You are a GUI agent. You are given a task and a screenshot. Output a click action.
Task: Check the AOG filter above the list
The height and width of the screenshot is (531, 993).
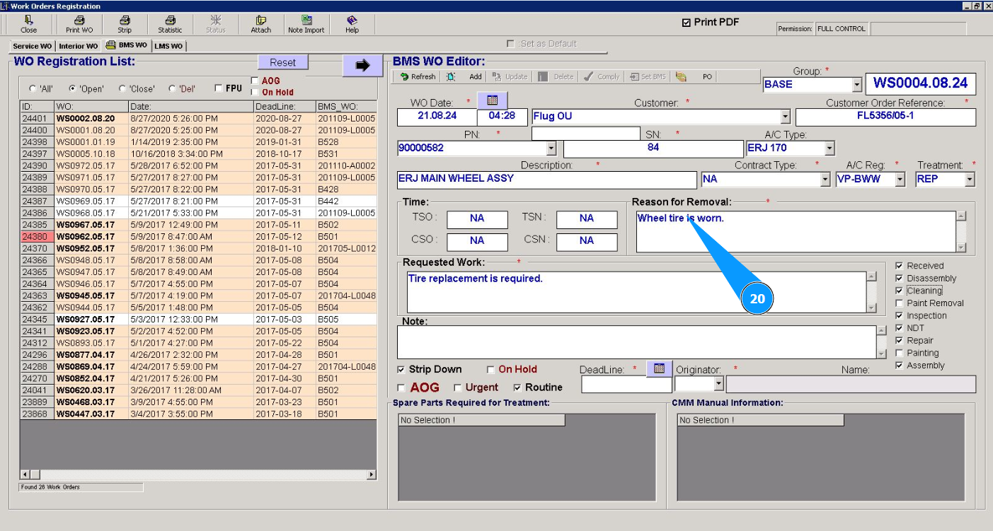pos(255,81)
